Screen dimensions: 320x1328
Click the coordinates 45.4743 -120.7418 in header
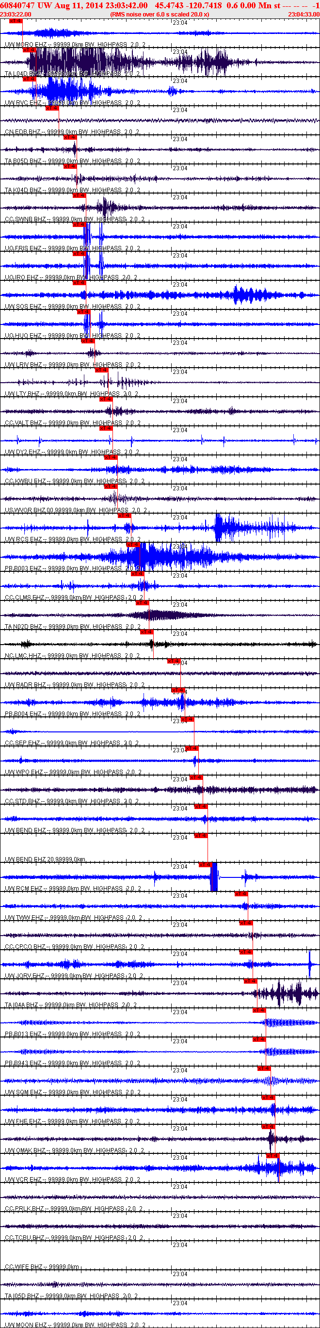coord(189,5)
